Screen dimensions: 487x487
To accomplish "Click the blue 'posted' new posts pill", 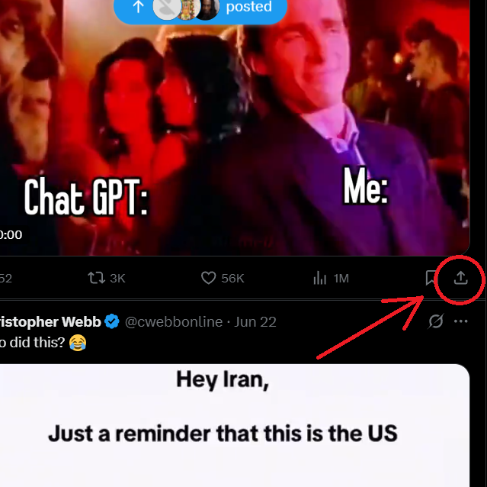I will tap(200, 8).
